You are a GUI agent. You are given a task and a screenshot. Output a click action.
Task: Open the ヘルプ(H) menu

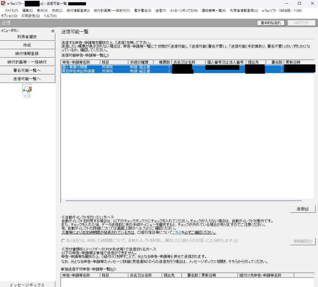point(50,16)
